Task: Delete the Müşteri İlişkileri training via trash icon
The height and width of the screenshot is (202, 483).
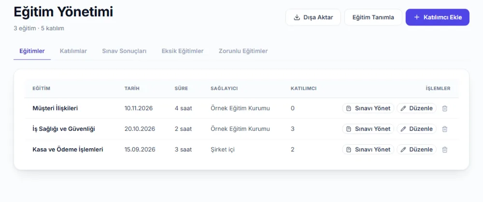Action: [444, 108]
